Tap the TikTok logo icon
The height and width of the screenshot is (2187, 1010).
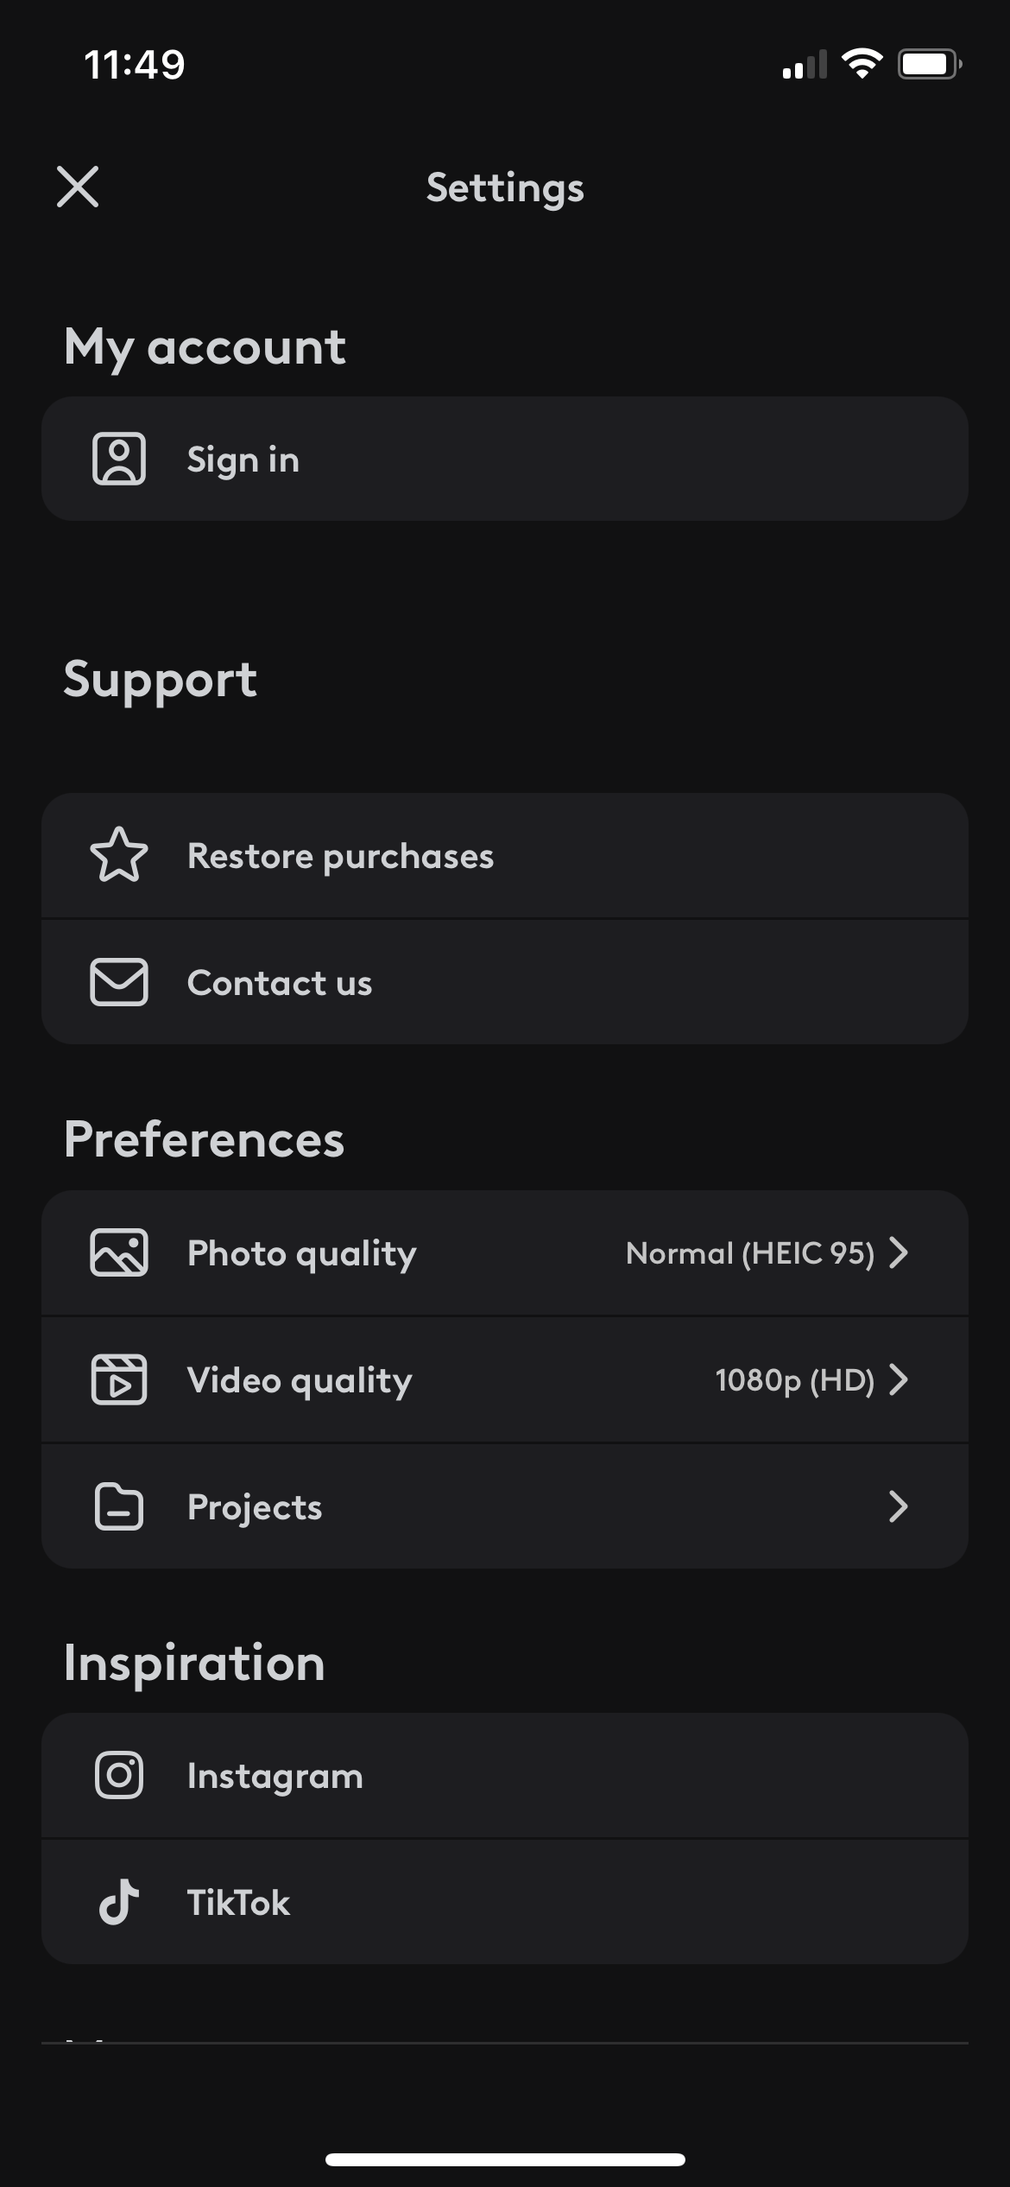[x=119, y=1903]
